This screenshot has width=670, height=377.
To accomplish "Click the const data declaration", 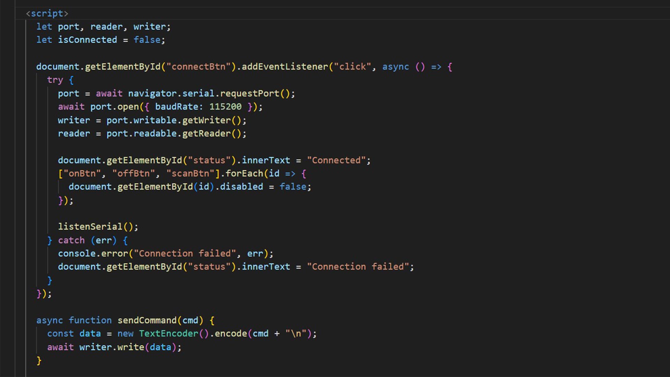I will [x=74, y=334].
